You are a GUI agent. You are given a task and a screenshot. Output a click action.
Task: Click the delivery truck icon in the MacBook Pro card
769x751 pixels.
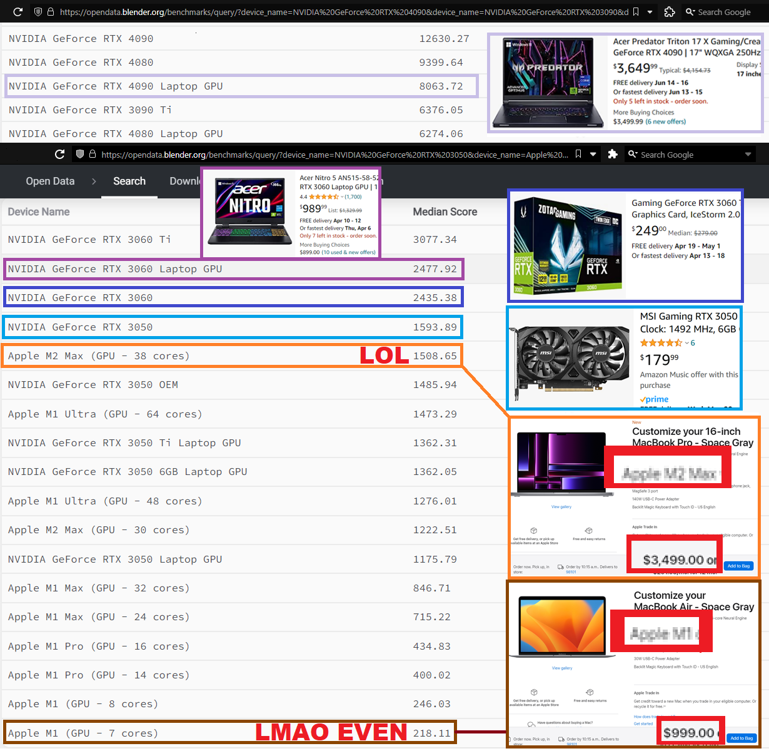(x=561, y=567)
